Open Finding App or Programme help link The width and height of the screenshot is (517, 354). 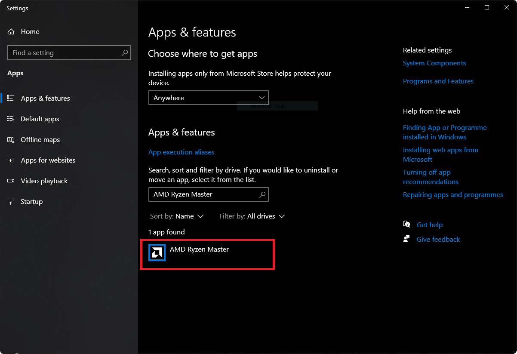(445, 132)
